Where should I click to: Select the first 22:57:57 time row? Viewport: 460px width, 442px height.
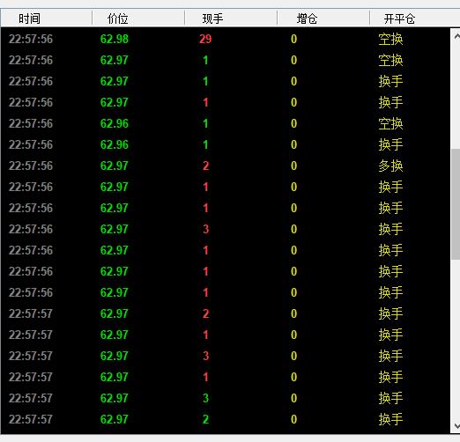pos(226,313)
